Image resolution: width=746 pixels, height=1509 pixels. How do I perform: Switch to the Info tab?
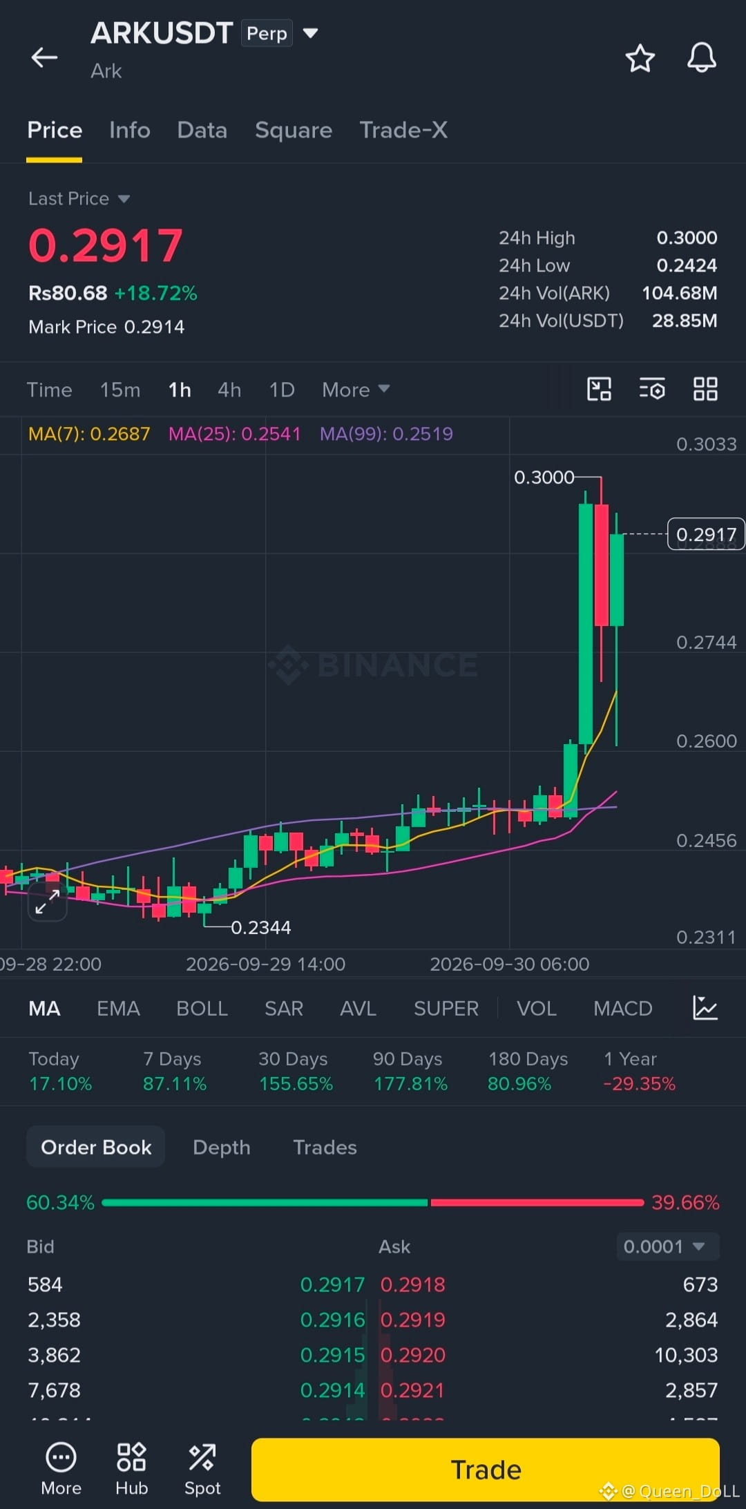click(129, 130)
